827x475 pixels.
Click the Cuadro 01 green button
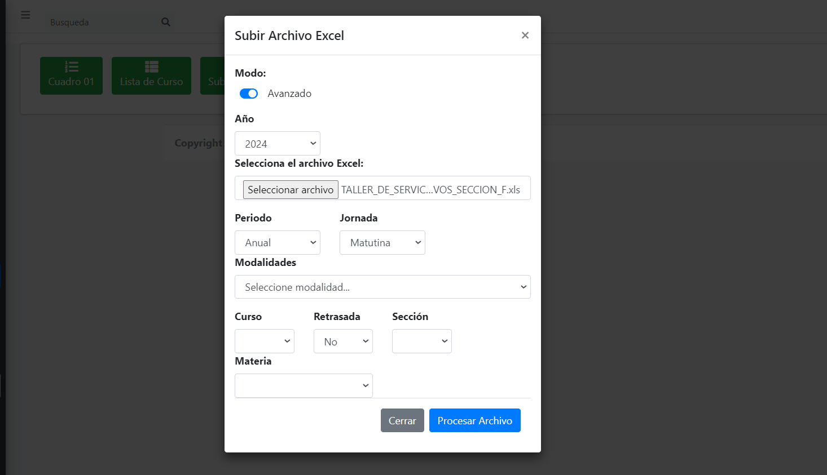pos(71,76)
